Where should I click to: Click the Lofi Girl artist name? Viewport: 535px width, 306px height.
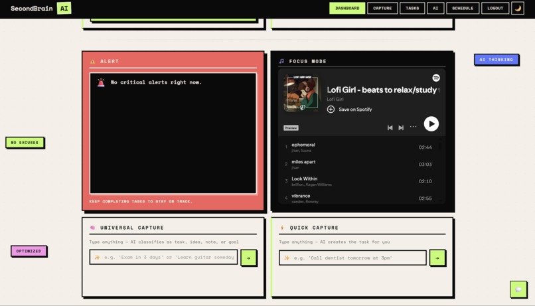click(335, 100)
